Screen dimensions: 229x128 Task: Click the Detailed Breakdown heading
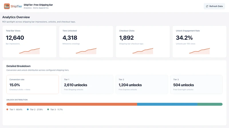(19, 66)
